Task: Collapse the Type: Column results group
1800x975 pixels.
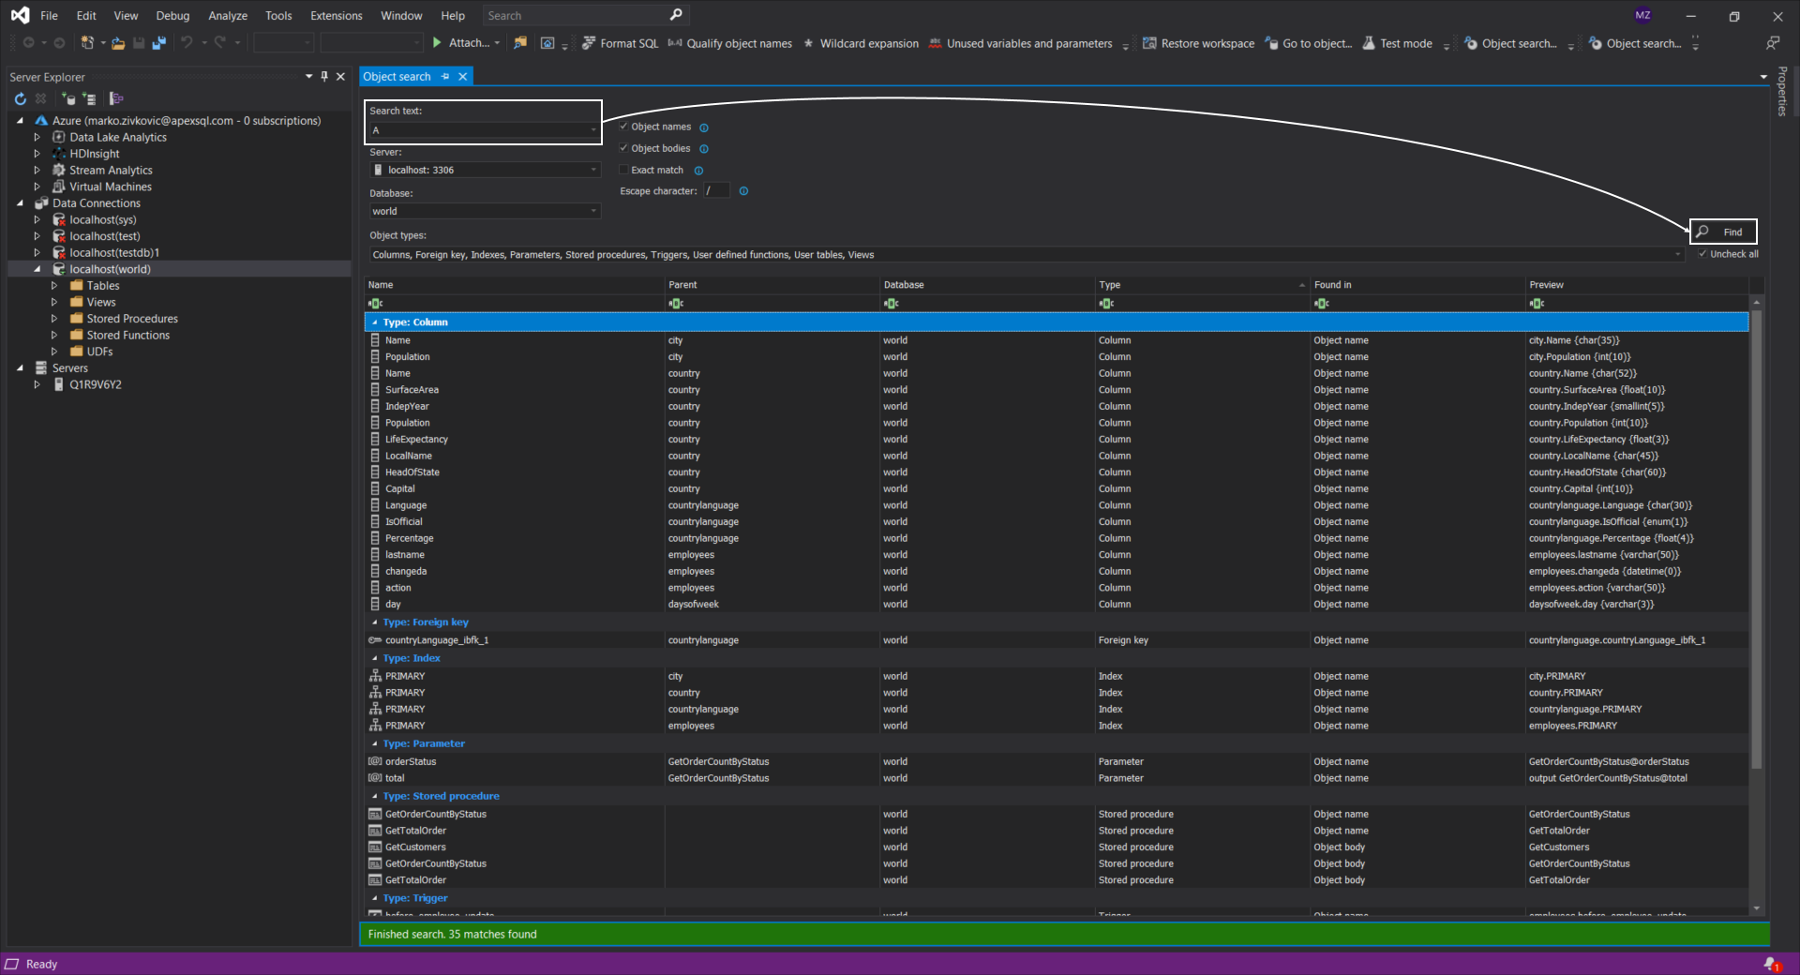Action: [375, 322]
